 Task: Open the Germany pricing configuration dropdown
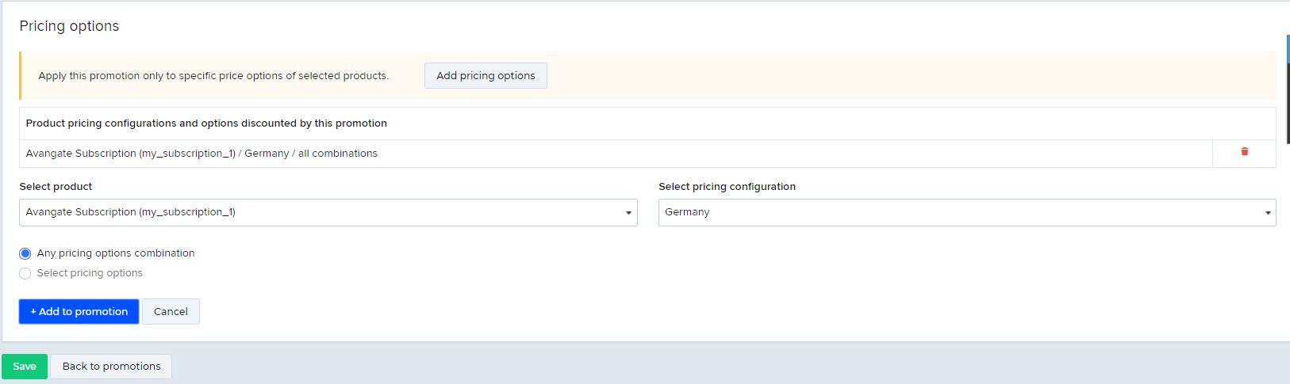click(967, 212)
